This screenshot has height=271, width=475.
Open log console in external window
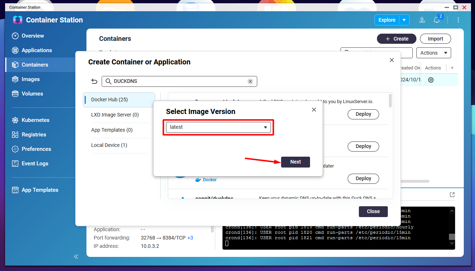click(452, 195)
